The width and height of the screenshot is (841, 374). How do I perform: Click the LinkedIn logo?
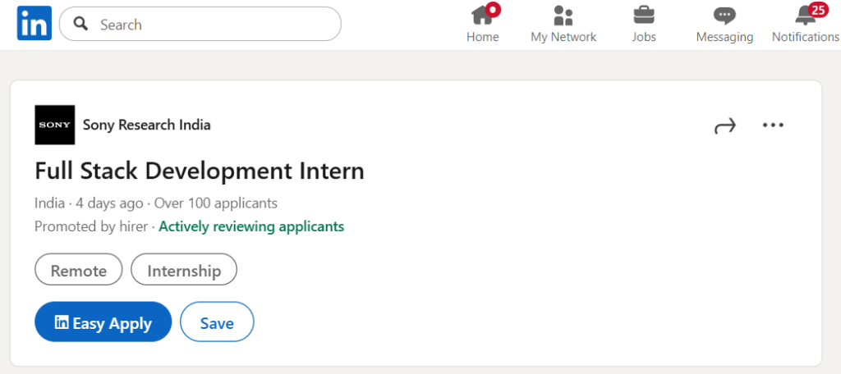(34, 24)
